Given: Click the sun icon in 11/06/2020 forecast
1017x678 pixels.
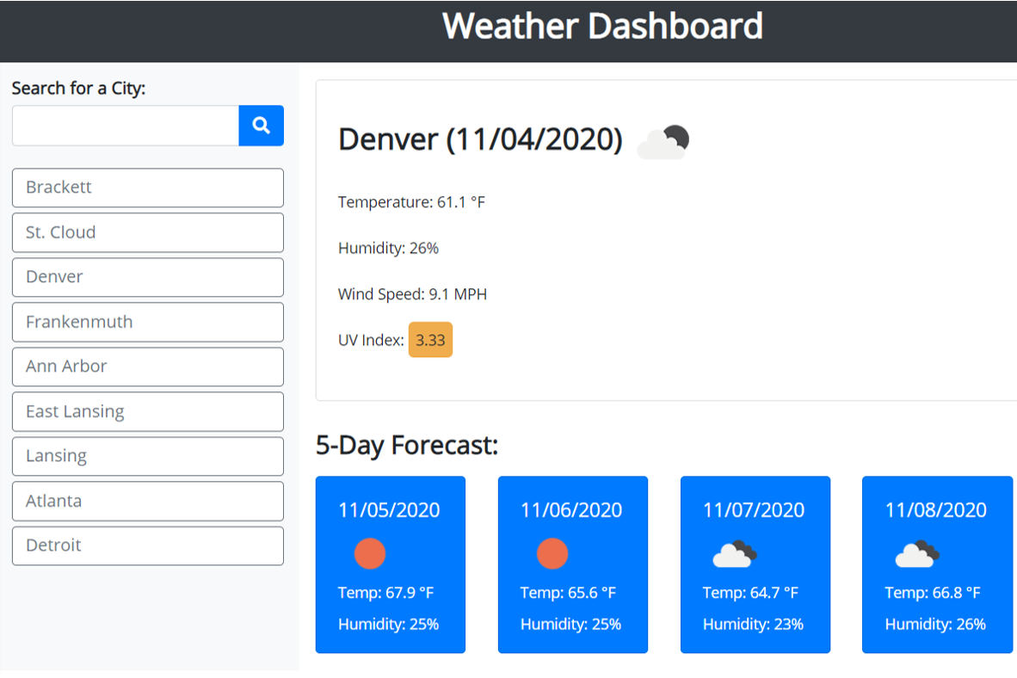Looking at the screenshot, I should 552,553.
